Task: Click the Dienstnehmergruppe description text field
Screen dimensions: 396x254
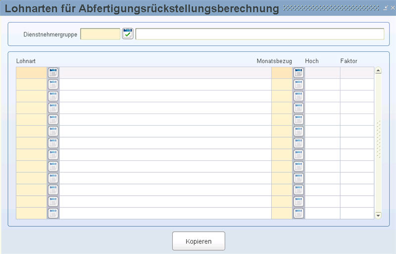Action: (259, 34)
